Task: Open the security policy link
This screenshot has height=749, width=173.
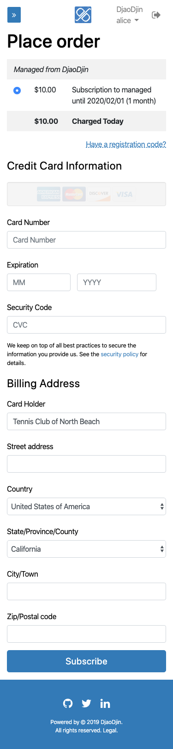Action: [x=119, y=354]
